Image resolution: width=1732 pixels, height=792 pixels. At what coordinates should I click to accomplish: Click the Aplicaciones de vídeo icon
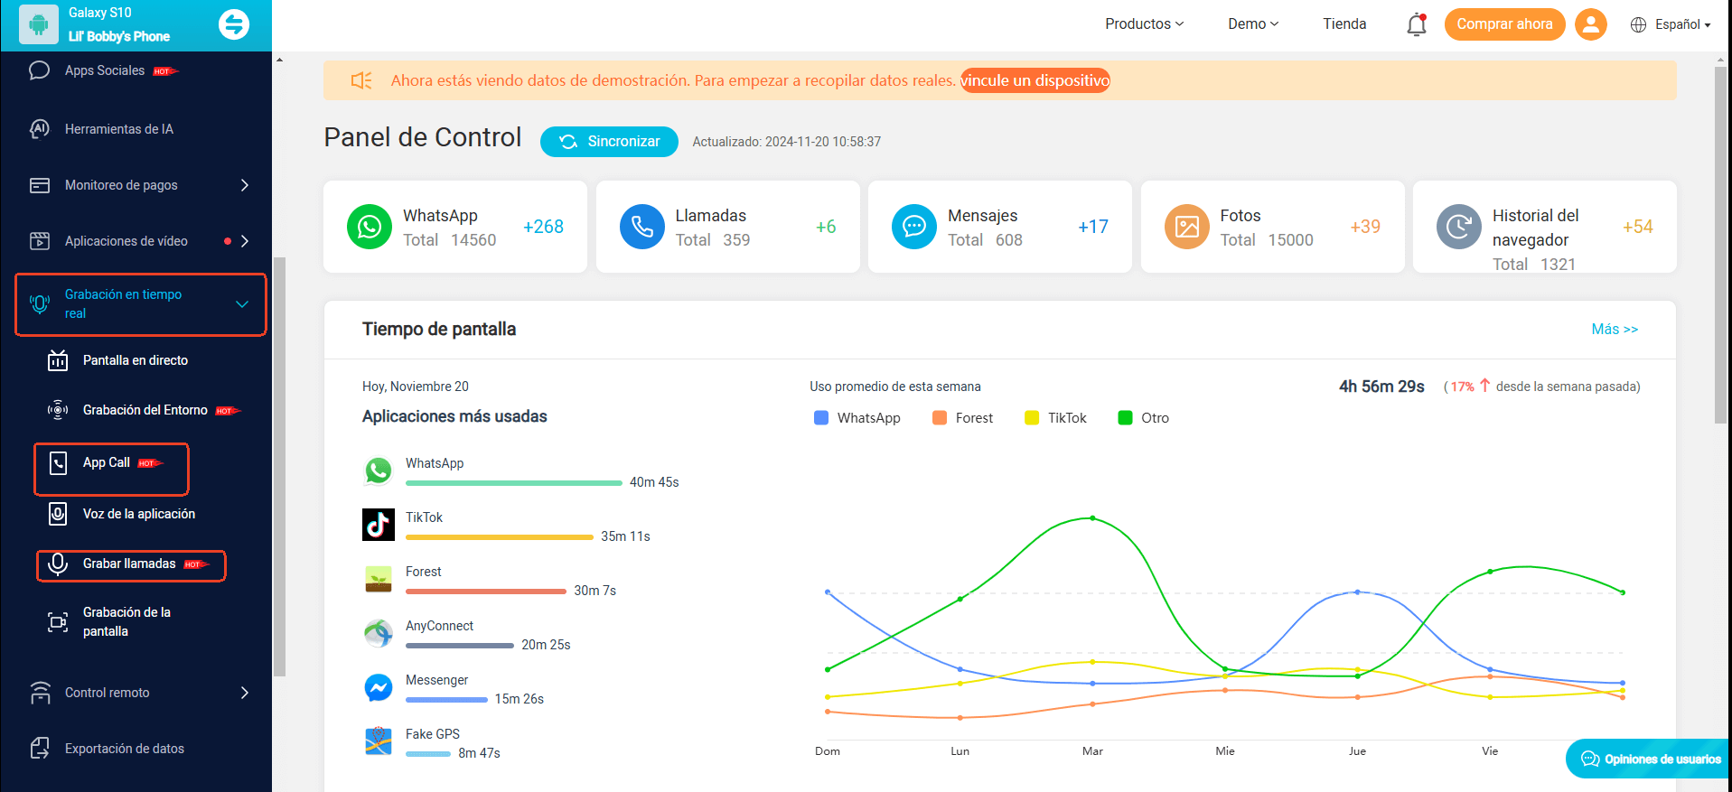point(40,241)
